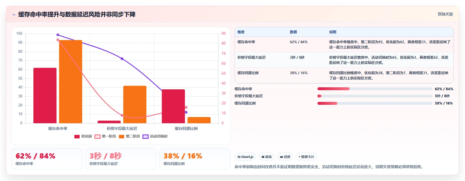Screen dimensions: 465x181
Task: Hide the 第二阶段 series via its legend item
Action: [129, 136]
